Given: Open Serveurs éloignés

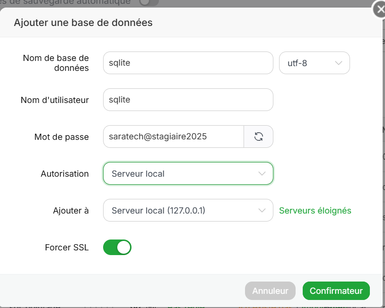Looking at the screenshot, I should tap(315, 210).
